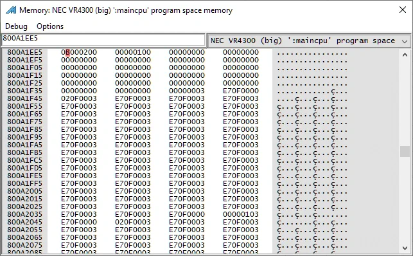Click address label 800A2005

click(x=25, y=191)
